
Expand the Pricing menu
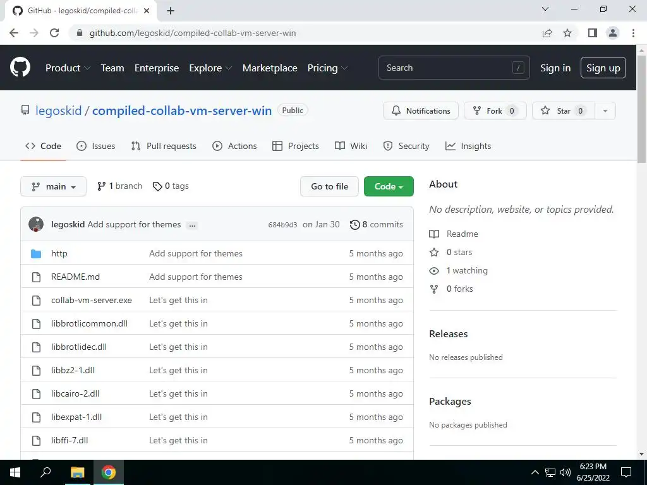tap(327, 68)
